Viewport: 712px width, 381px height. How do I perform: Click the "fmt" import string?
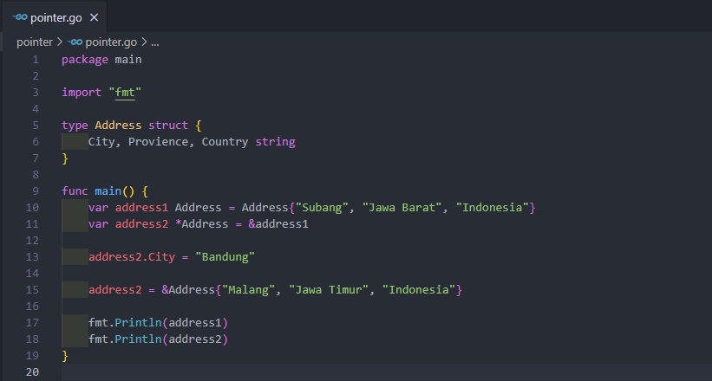pos(125,92)
